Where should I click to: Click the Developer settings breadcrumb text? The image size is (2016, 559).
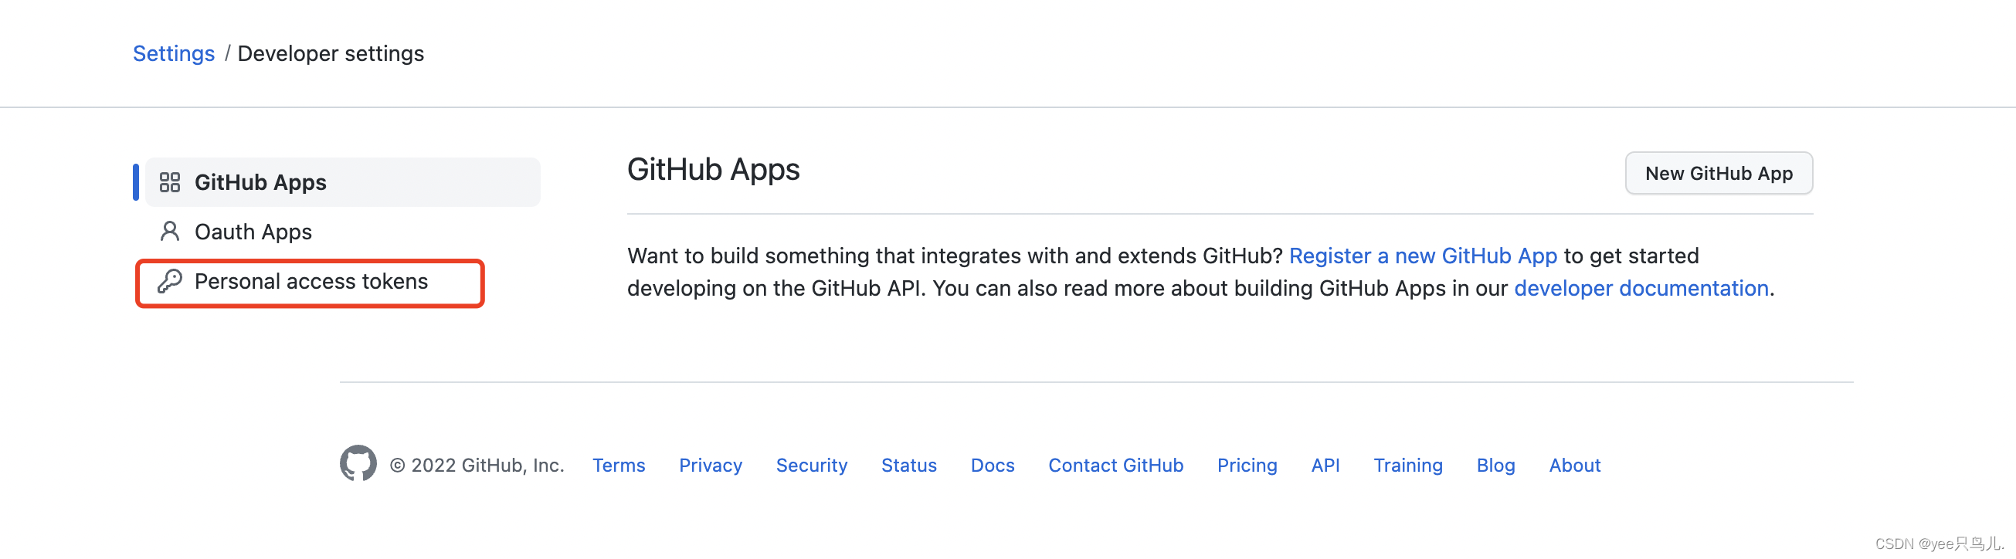(331, 53)
